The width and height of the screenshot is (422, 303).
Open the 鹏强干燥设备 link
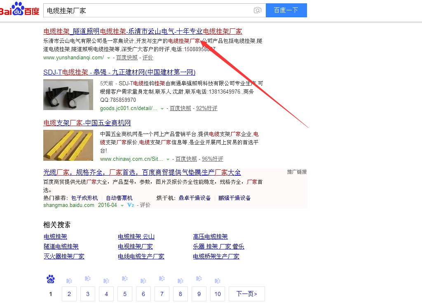point(234,198)
